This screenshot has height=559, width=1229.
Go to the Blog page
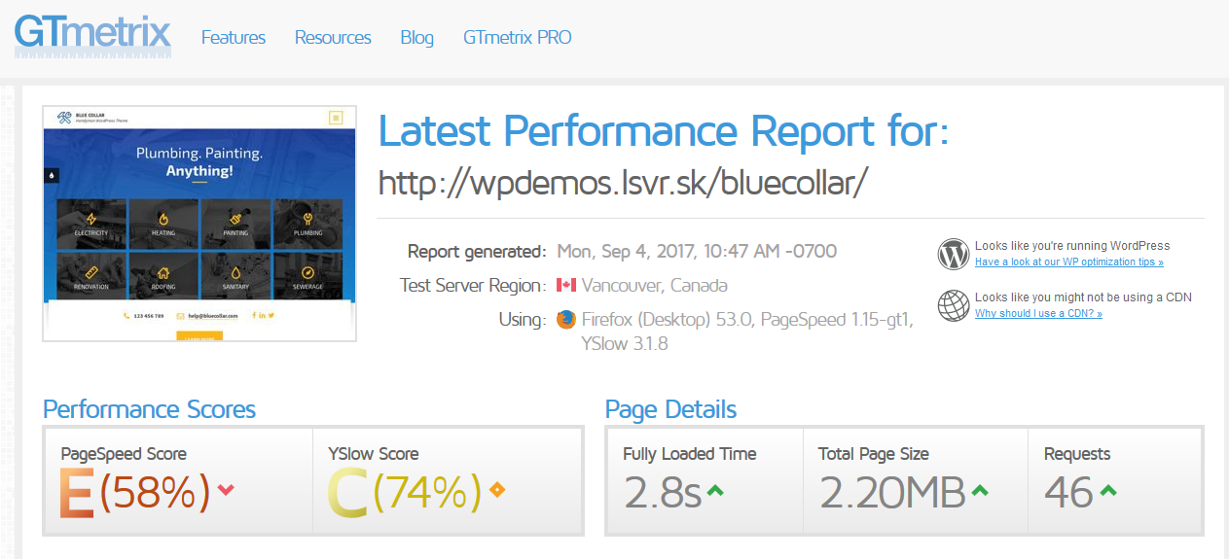416,38
